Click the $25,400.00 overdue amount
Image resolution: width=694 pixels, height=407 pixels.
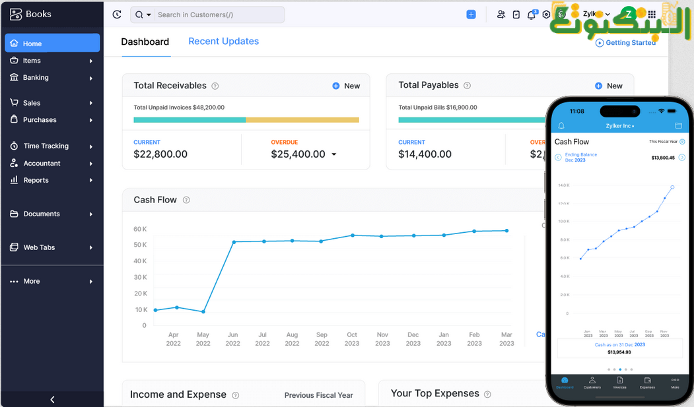[298, 154]
